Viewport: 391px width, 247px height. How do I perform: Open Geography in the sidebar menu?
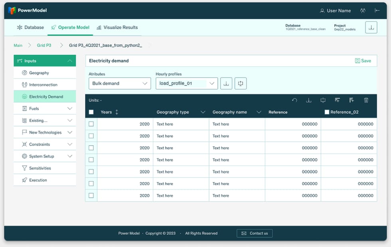[45, 73]
